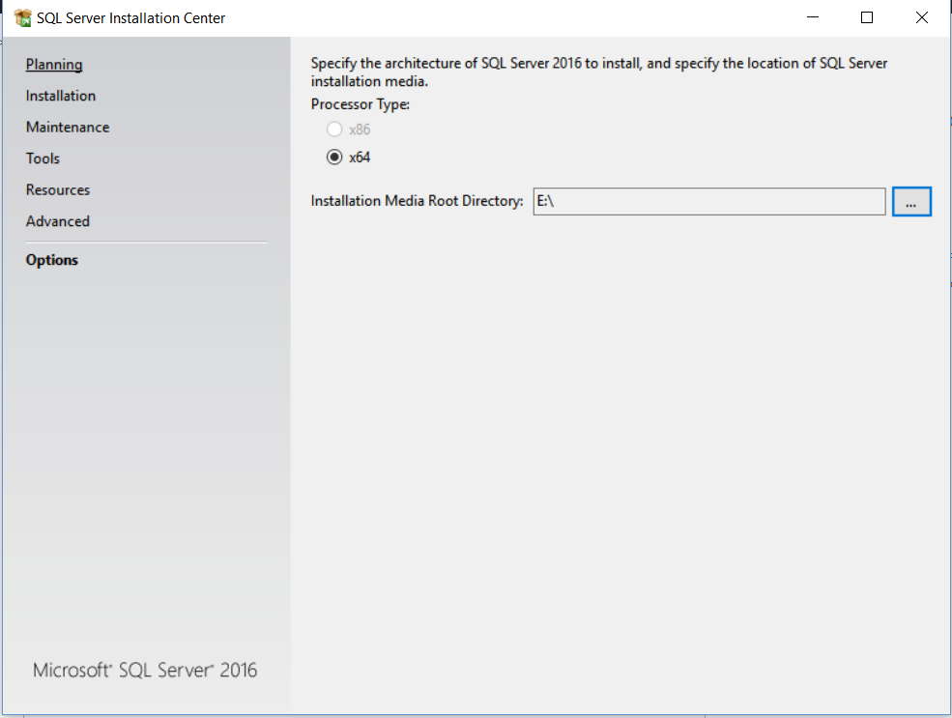952x718 pixels.
Task: Close the SQL Server Installation Center window
Action: [x=921, y=17]
